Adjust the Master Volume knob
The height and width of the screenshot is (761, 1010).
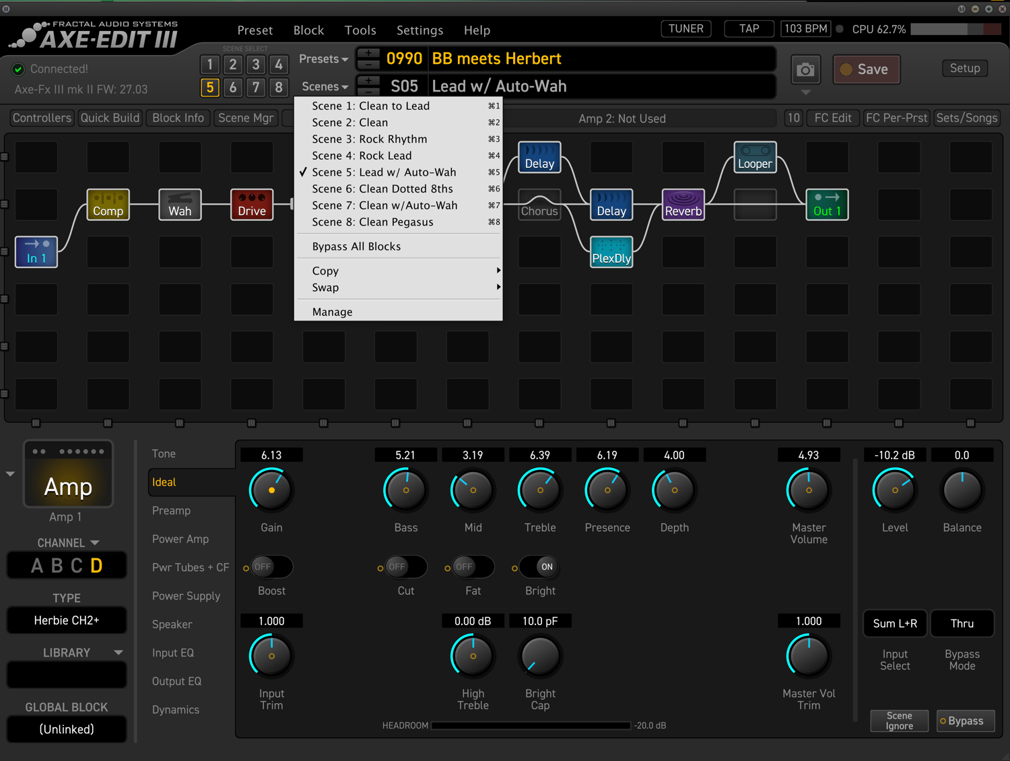809,490
